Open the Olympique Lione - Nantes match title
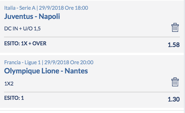This screenshot has height=113, width=185. coord(46,71)
